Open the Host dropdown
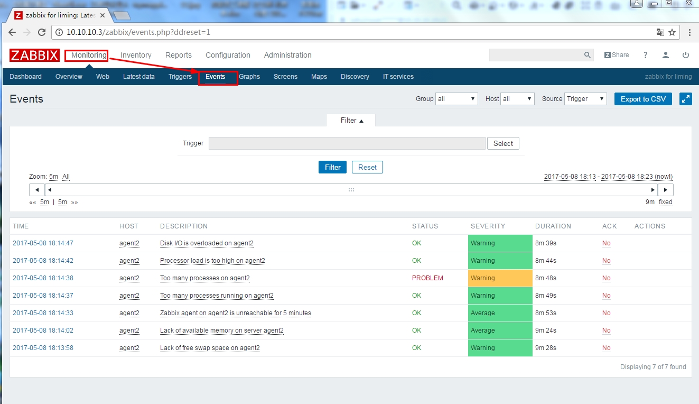Screen dimensions: 699x404 point(518,99)
